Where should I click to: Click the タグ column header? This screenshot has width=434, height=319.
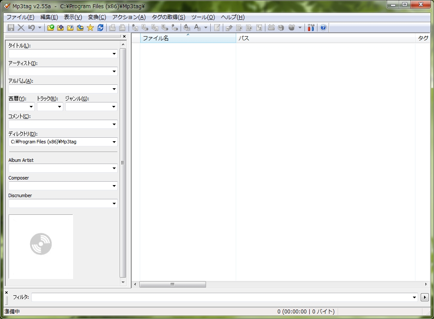tap(423, 38)
